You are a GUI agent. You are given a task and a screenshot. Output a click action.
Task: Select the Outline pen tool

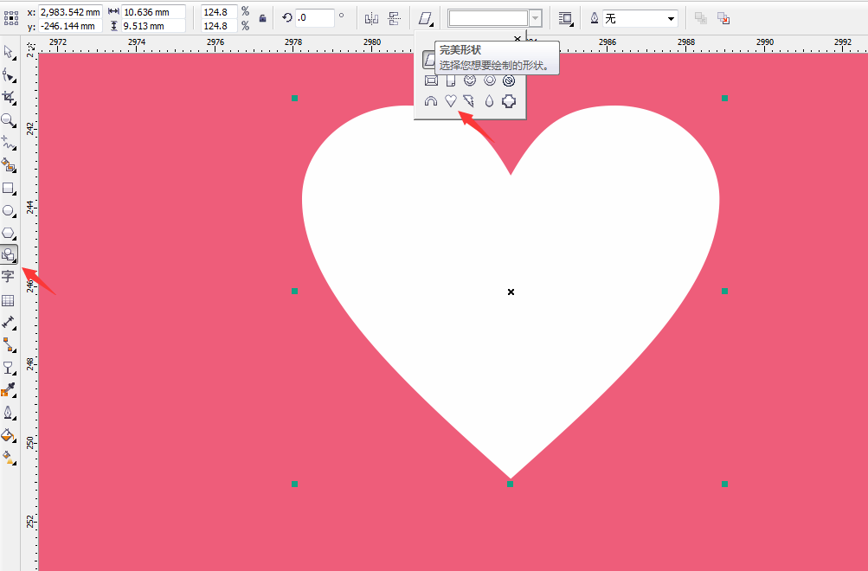9,414
